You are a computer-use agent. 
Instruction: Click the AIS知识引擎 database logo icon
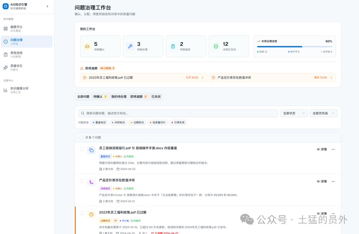(6, 6)
